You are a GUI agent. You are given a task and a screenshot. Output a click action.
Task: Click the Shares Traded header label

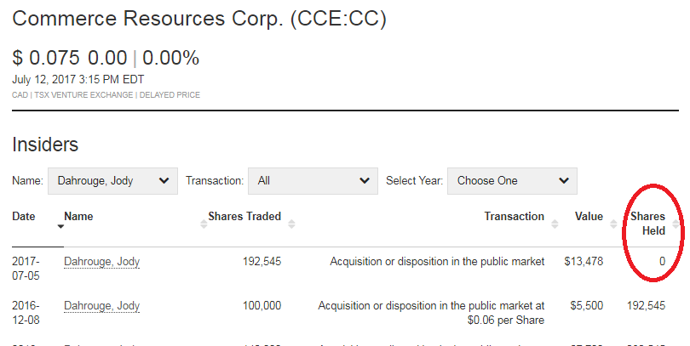click(244, 217)
